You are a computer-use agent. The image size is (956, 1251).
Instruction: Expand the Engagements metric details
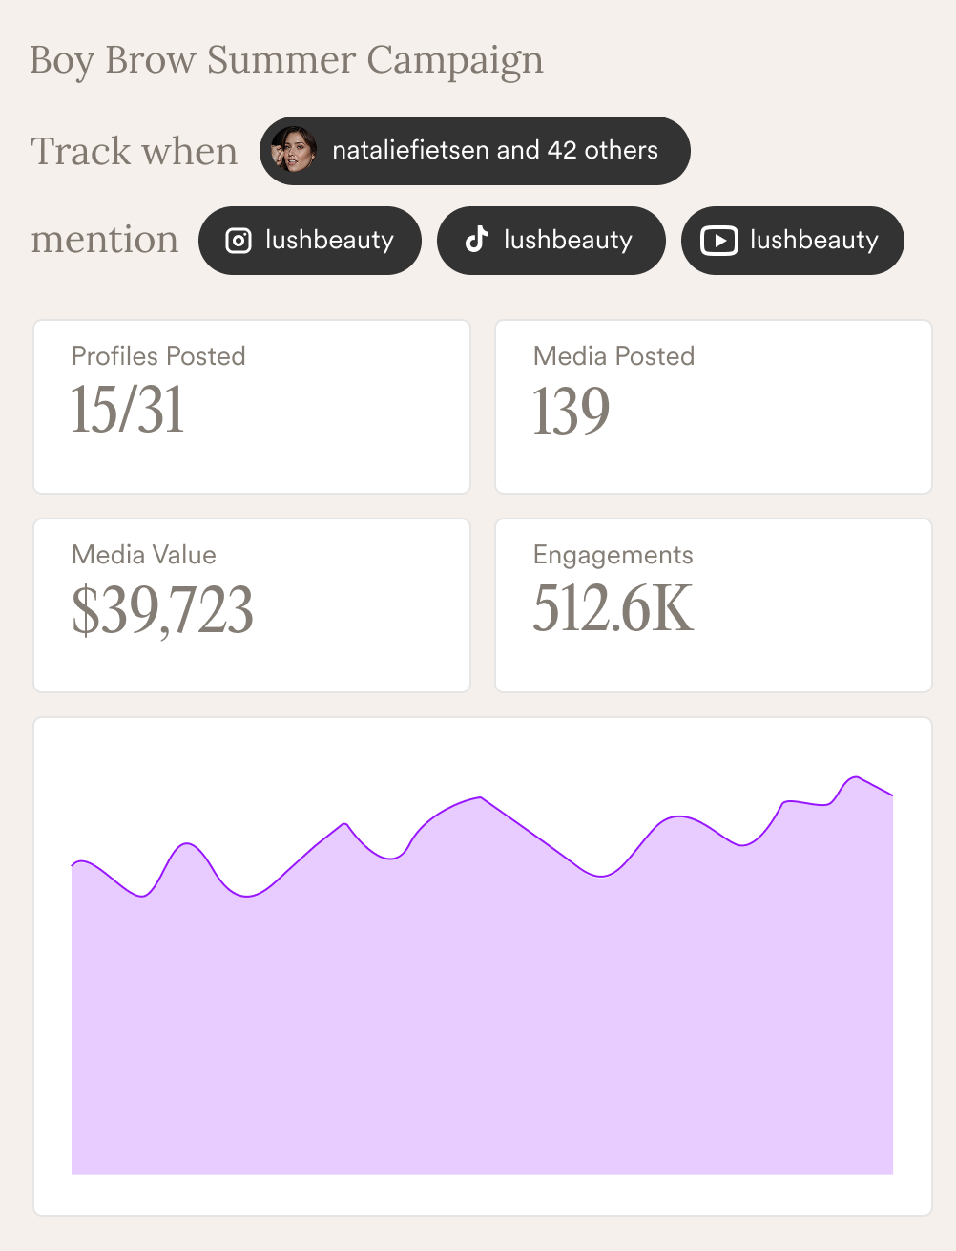pyautogui.click(x=713, y=604)
